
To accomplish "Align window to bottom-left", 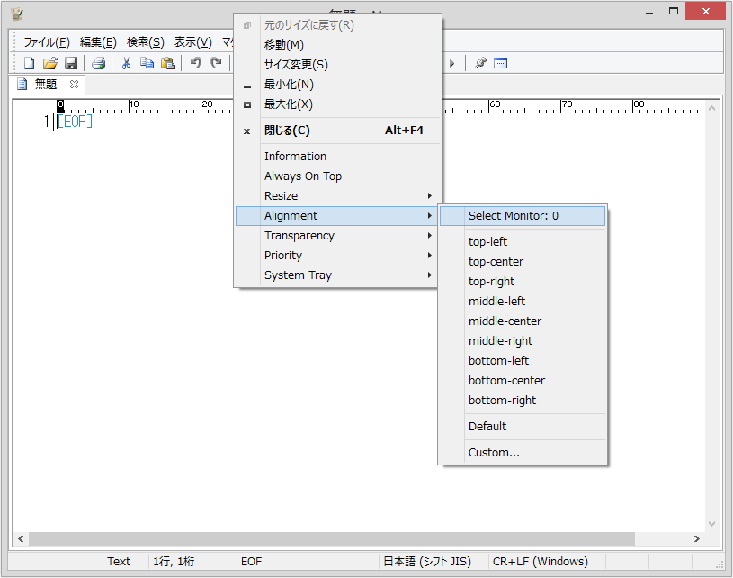I will point(523,361).
